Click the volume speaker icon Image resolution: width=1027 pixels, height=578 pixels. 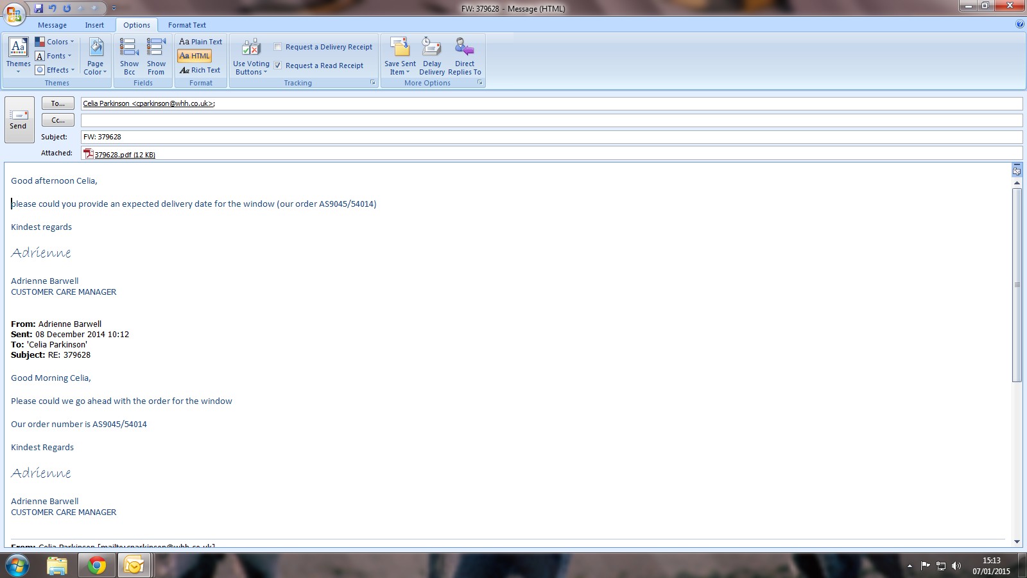tap(956, 566)
